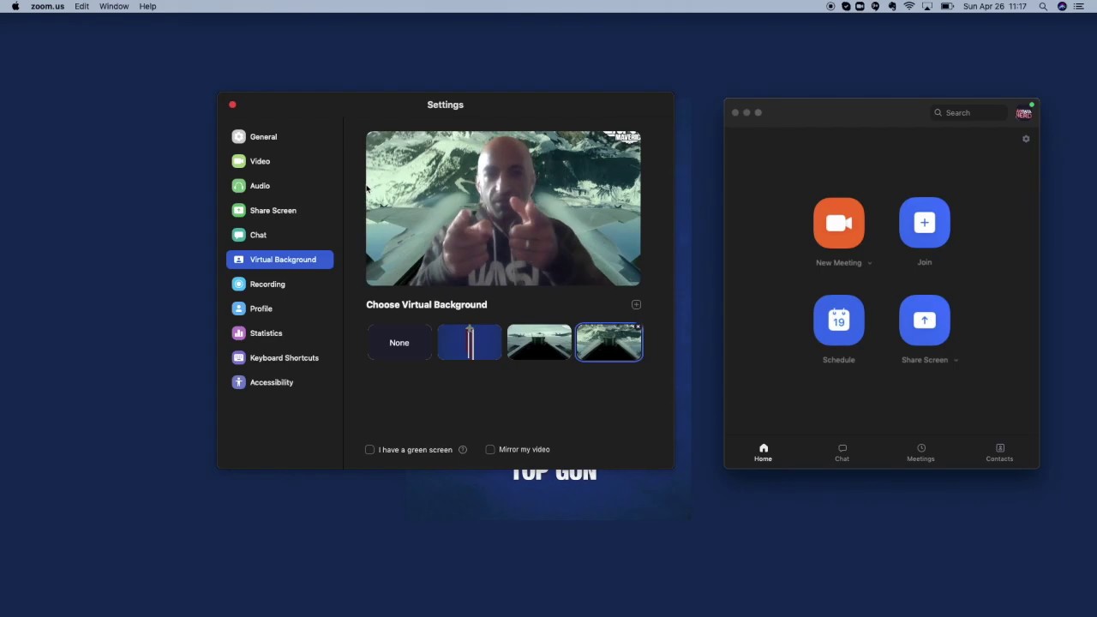Viewport: 1097px width, 617px height.
Task: Show the green screen help tooltip icon
Action: click(x=463, y=449)
